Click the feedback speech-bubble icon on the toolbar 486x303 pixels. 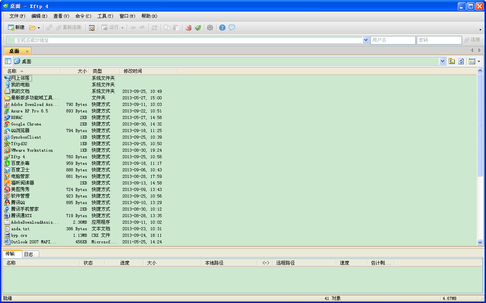click(232, 27)
